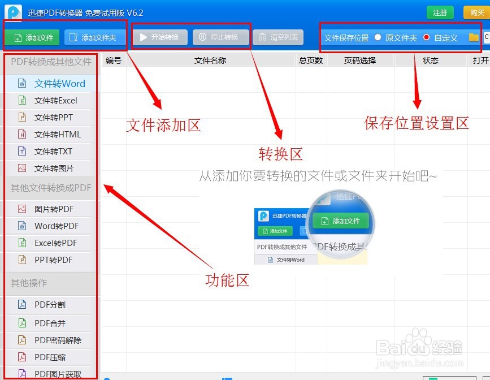Click the trash icon on 清空列表
The width and height of the screenshot is (490, 380).
262,37
